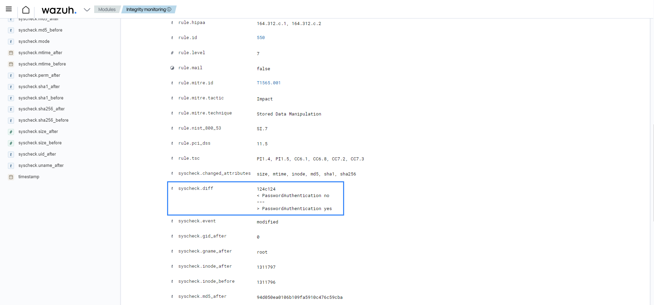654x305 pixels.
Task: Click the type icon beside syscheck.sha1_before
Action: click(x=11, y=98)
